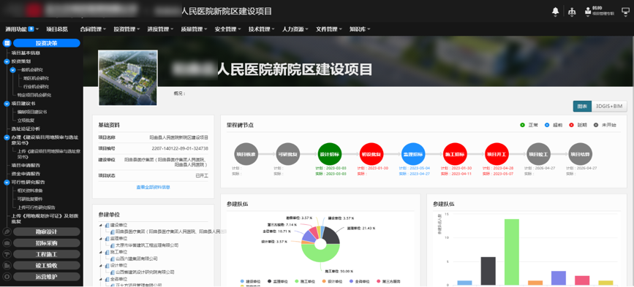The height and width of the screenshot is (287, 634).
Task: Click the 监理单位 building icon in the 参建单位 tree
Action: pyautogui.click(x=107, y=239)
